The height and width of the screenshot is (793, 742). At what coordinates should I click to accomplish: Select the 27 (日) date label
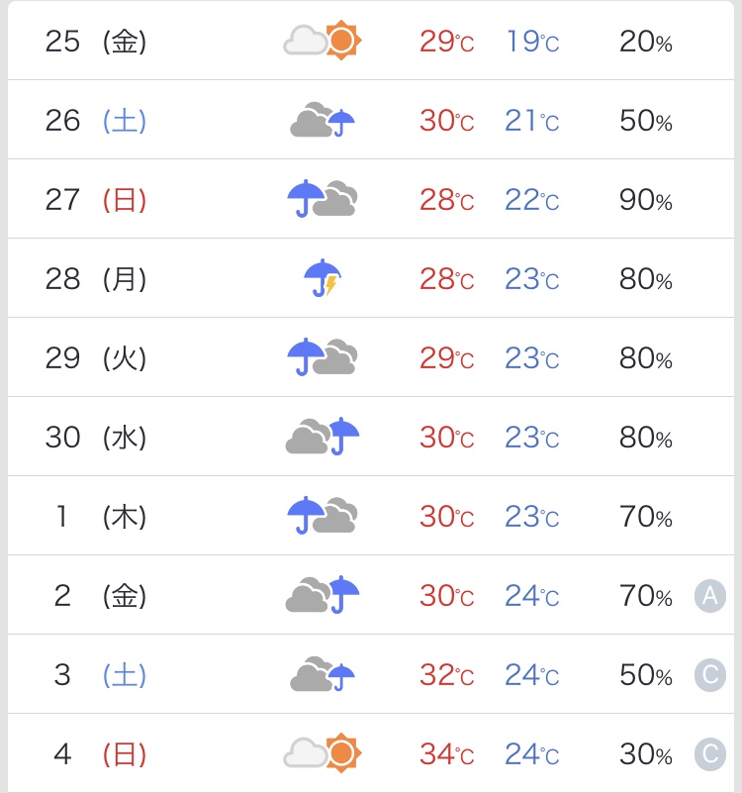(x=96, y=199)
